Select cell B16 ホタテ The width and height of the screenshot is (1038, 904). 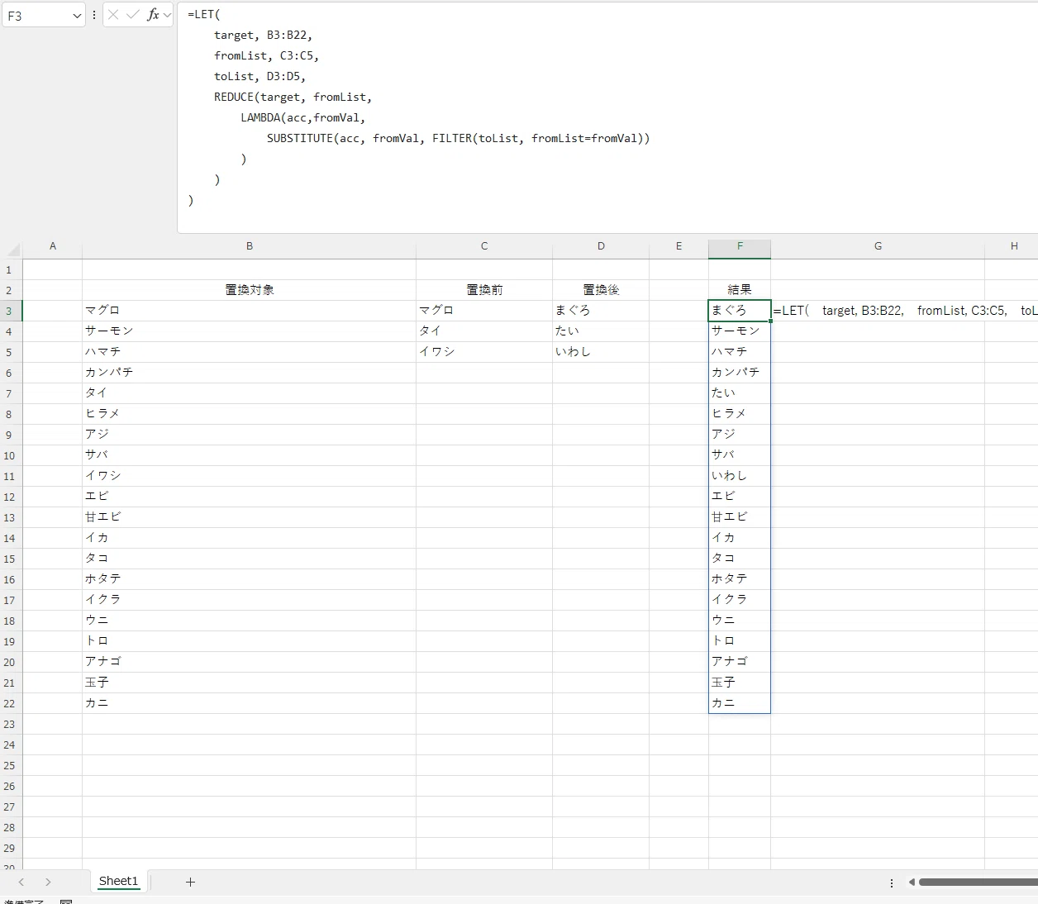(250, 579)
